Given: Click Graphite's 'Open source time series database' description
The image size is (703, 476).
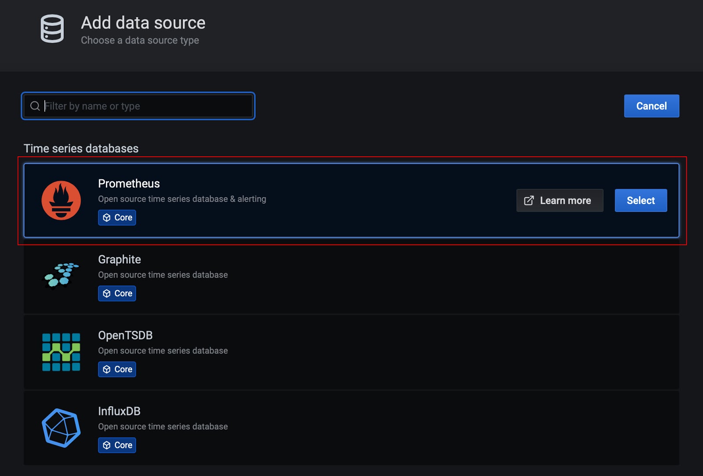Looking at the screenshot, I should click(163, 275).
